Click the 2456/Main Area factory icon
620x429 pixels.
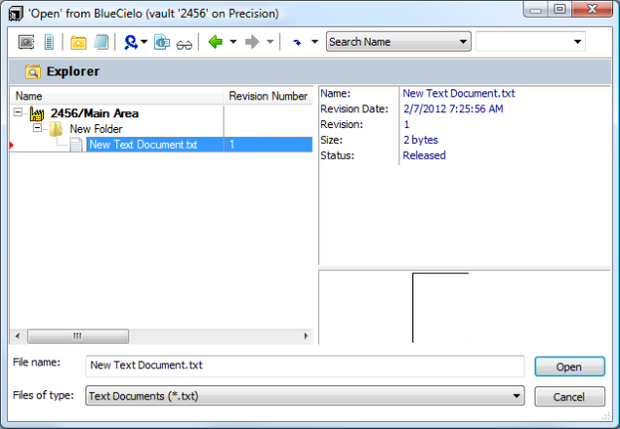tap(37, 114)
